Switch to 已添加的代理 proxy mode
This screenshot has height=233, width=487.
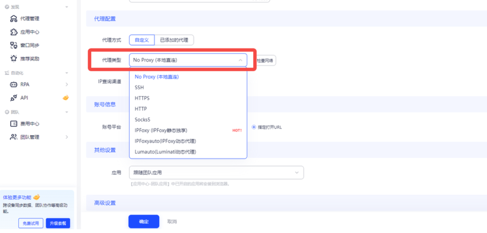(x=174, y=40)
